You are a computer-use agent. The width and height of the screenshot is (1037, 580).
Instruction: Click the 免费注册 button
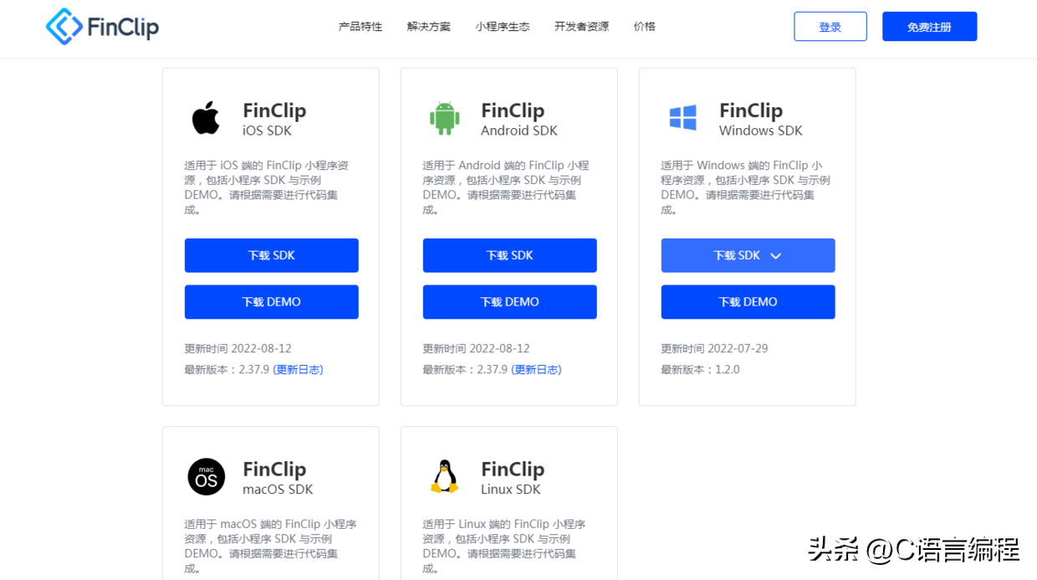pyautogui.click(x=929, y=27)
